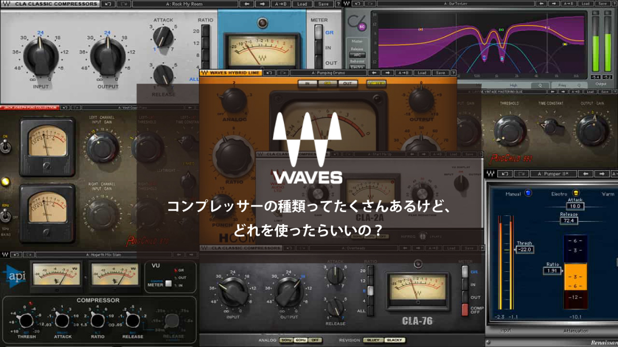The image size is (618, 347).
Task: Click Save in the CLA Classic Compressors toolbar
Action: pos(323,4)
